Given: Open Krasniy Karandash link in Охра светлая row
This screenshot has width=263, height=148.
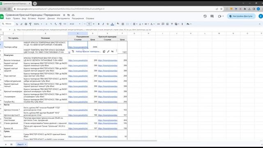Looking at the screenshot, I should [x=108, y=76].
